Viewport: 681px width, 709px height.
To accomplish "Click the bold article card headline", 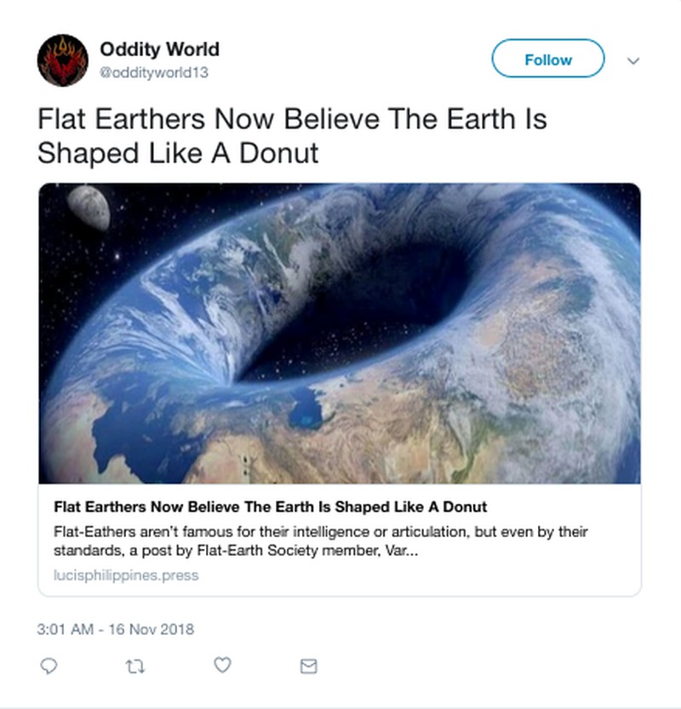I will coord(270,507).
